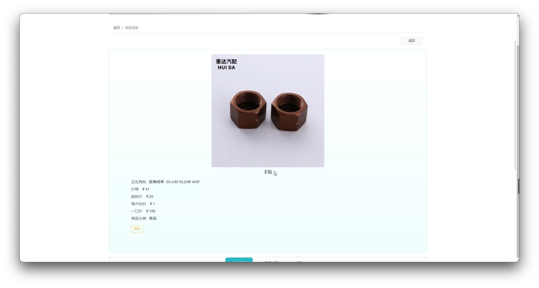Open the 首页 breadcrumb link

click(117, 27)
